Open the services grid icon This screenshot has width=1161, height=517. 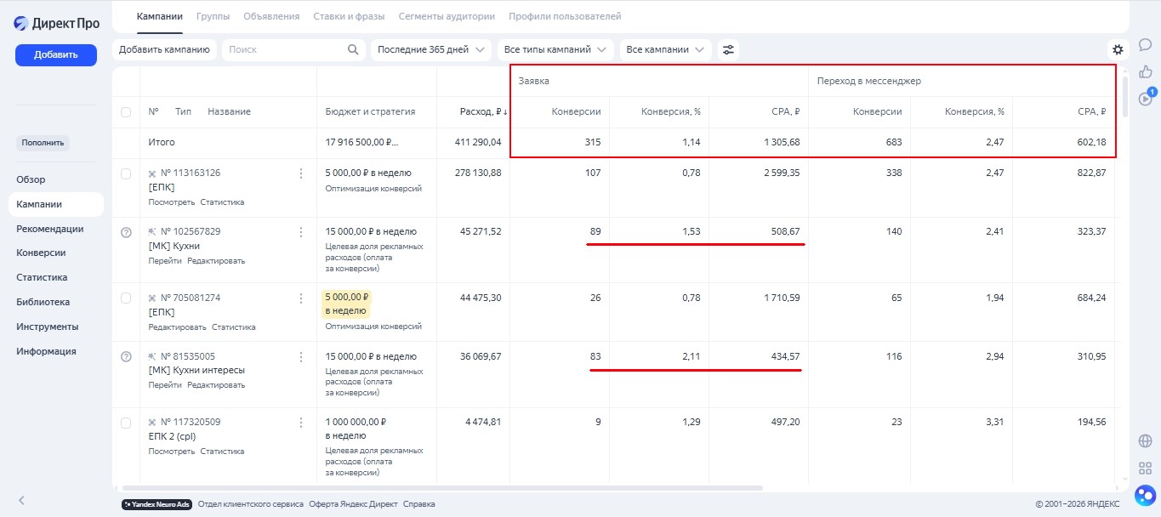(x=1145, y=468)
